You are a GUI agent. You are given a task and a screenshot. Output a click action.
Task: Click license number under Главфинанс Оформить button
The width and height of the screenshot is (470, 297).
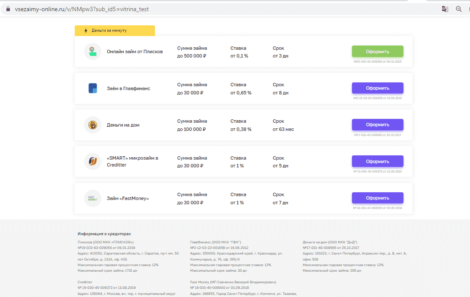[377, 98]
